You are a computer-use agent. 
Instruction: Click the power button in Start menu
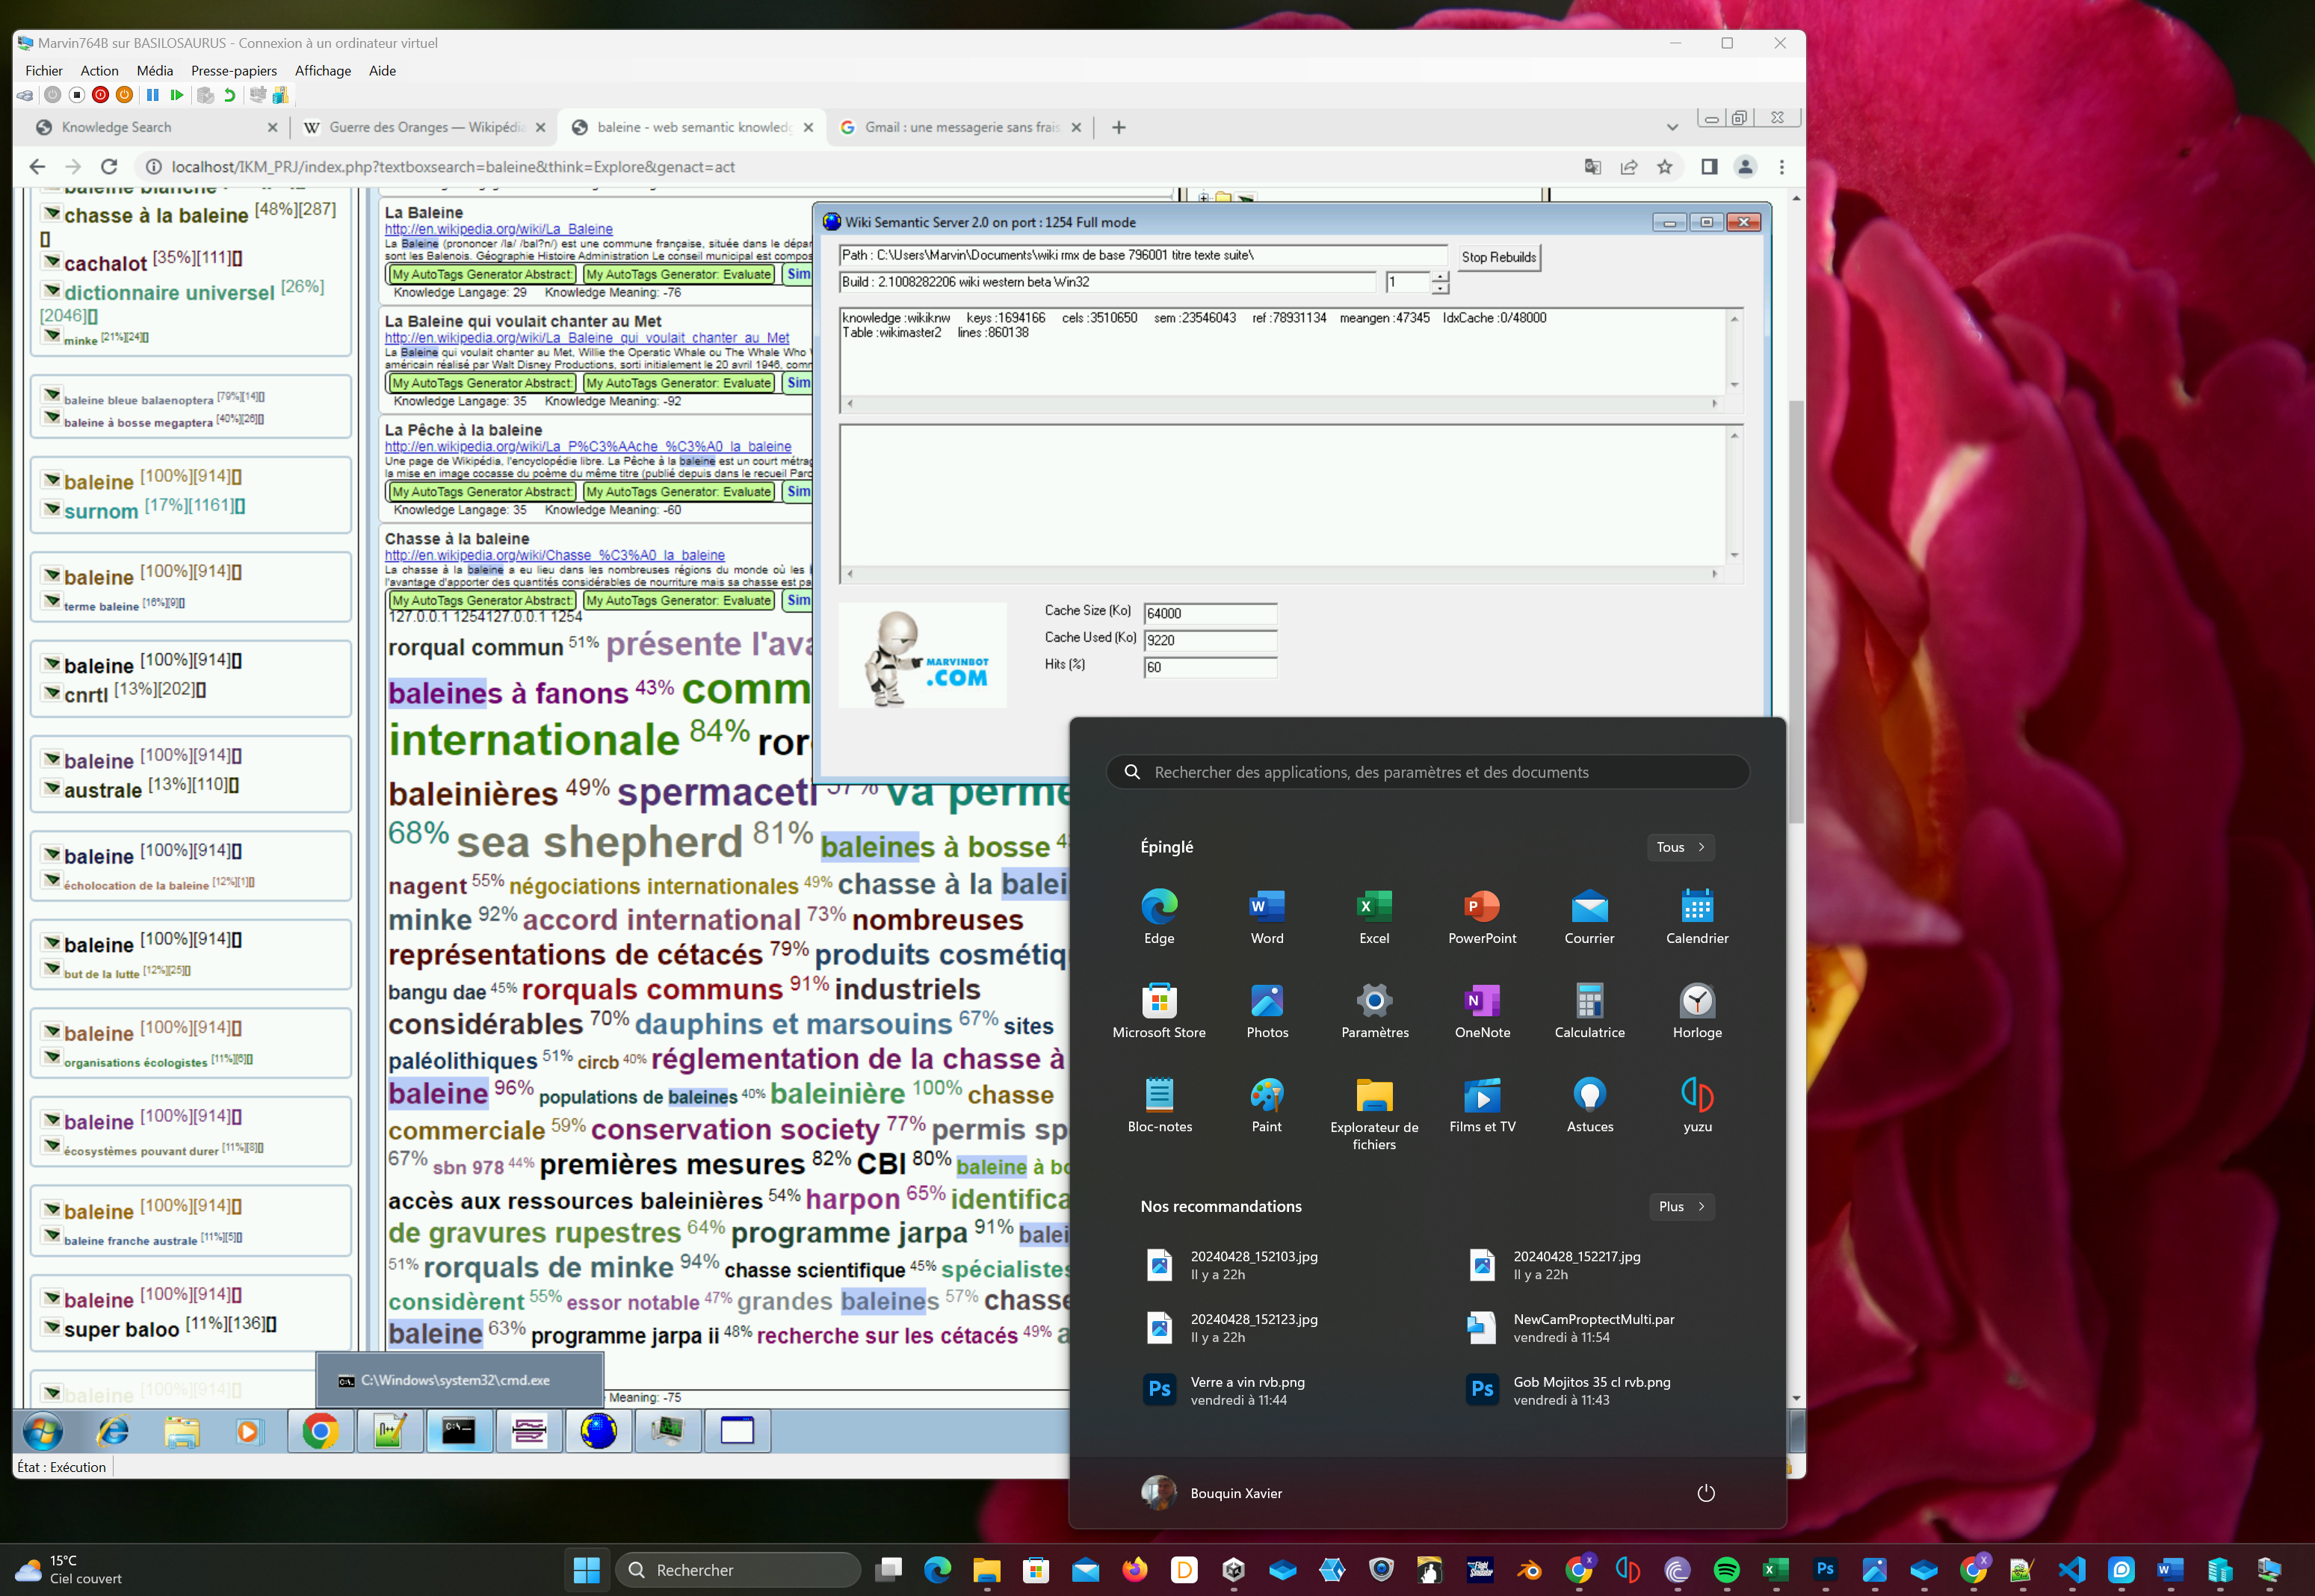click(1705, 1493)
